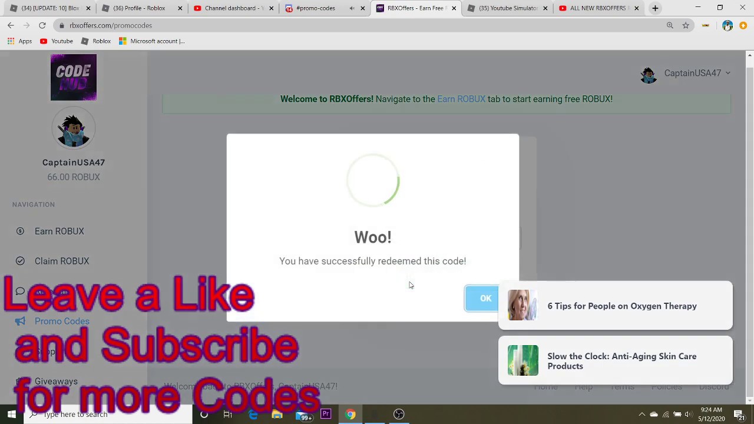Open the Anti-Aging Skin Care ad
Image resolution: width=754 pixels, height=424 pixels.
point(616,360)
